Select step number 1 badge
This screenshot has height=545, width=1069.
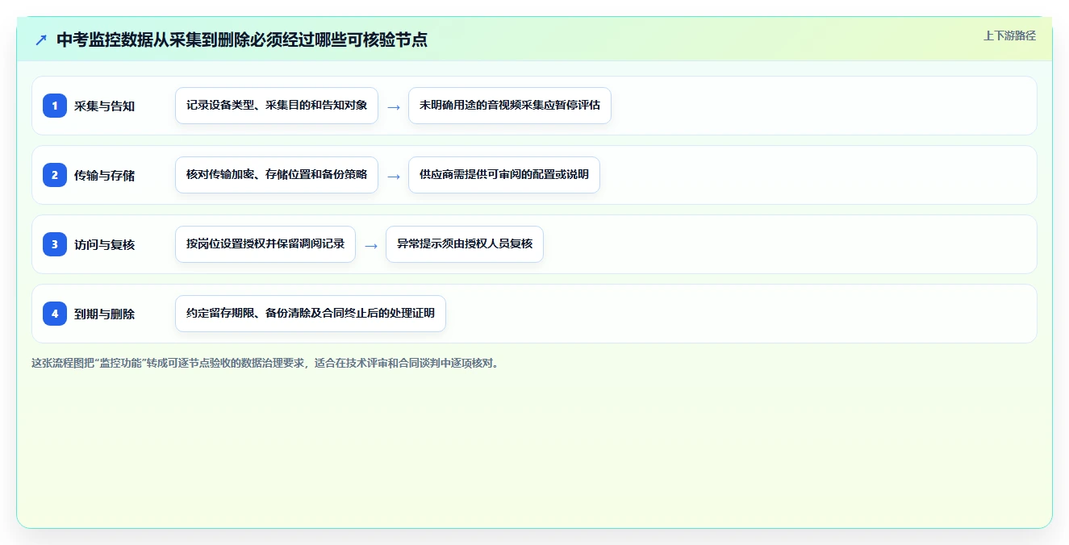(55, 106)
